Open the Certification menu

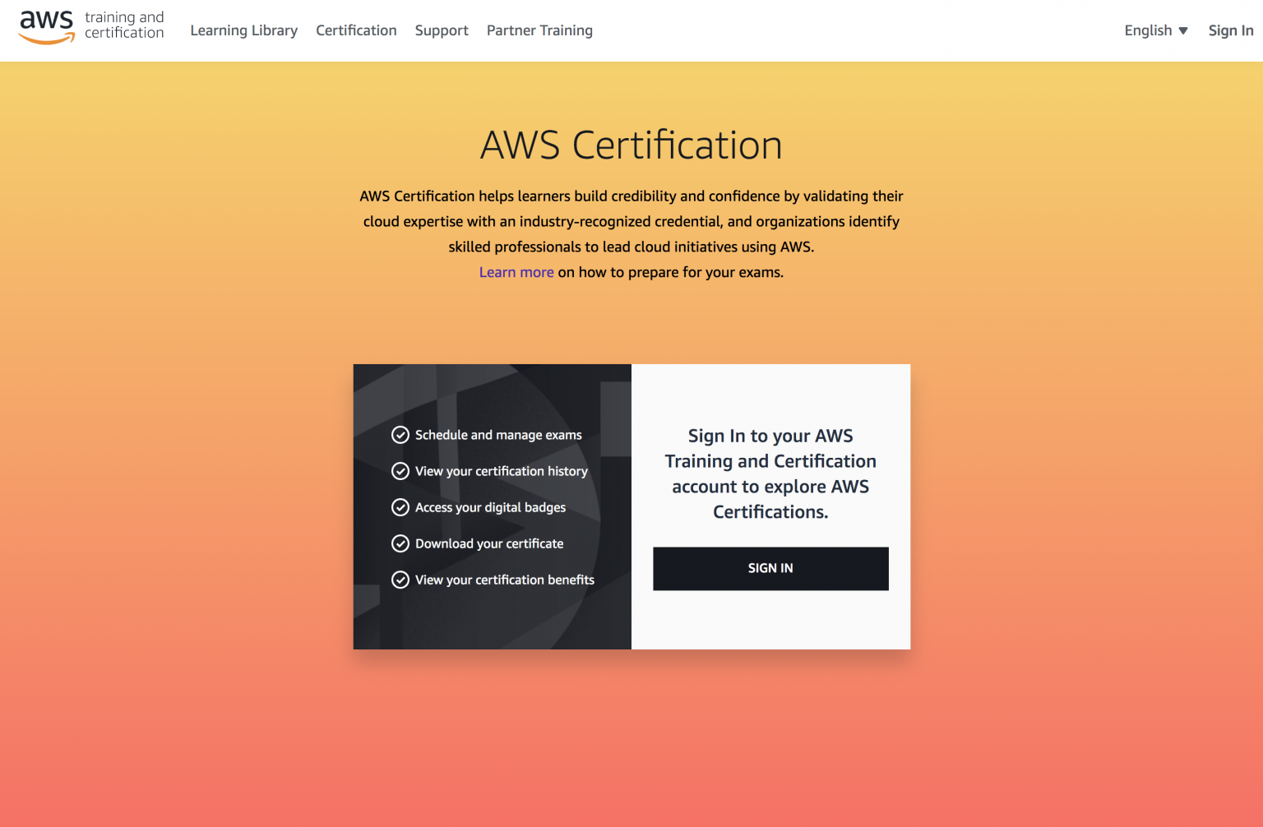click(x=356, y=30)
